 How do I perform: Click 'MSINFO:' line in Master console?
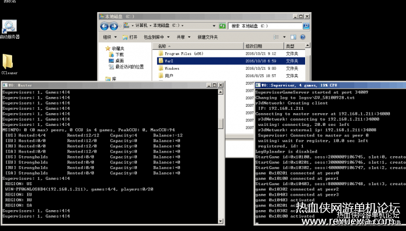coord(89,130)
